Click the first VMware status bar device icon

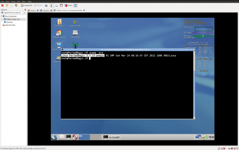[x=219, y=148]
